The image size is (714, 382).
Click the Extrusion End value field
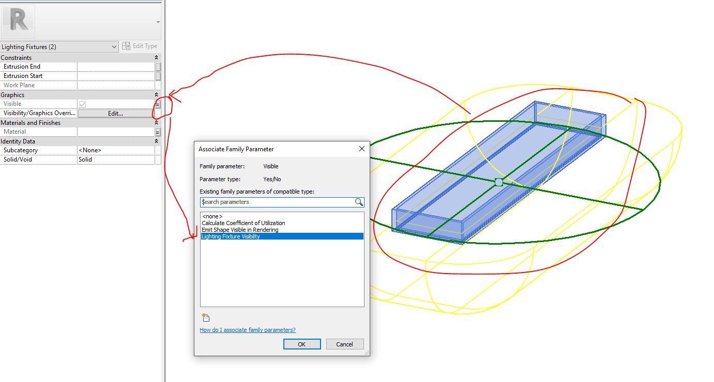[116, 67]
